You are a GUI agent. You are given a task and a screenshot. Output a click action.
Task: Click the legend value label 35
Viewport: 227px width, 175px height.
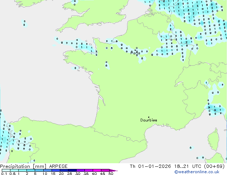[86, 174]
